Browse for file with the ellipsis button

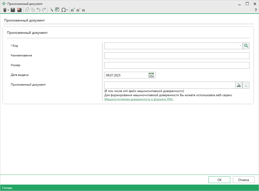tap(246, 85)
